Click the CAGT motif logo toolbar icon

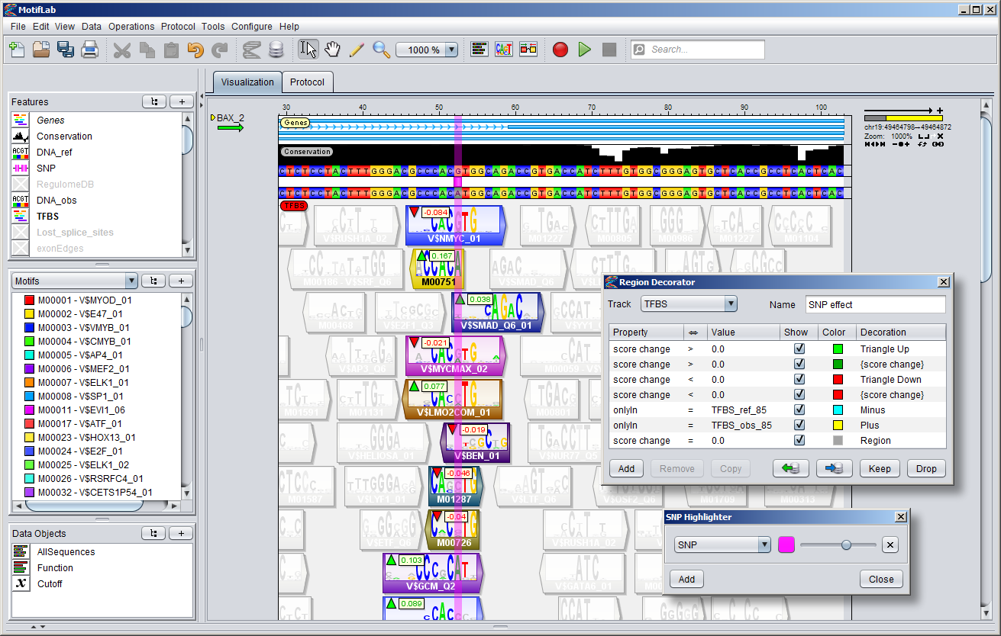(504, 50)
